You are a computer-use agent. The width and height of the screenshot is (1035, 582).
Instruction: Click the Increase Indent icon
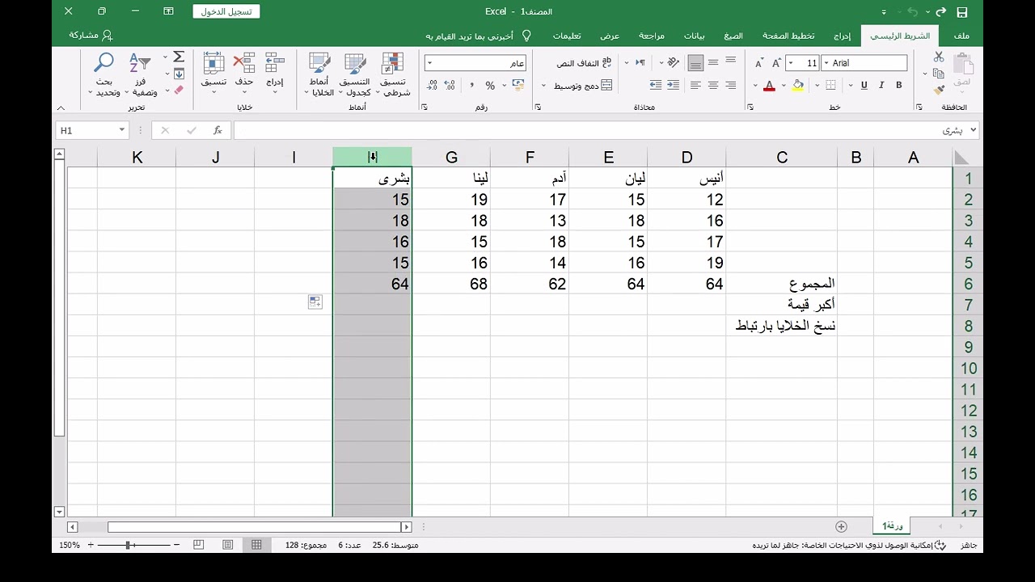click(x=656, y=85)
